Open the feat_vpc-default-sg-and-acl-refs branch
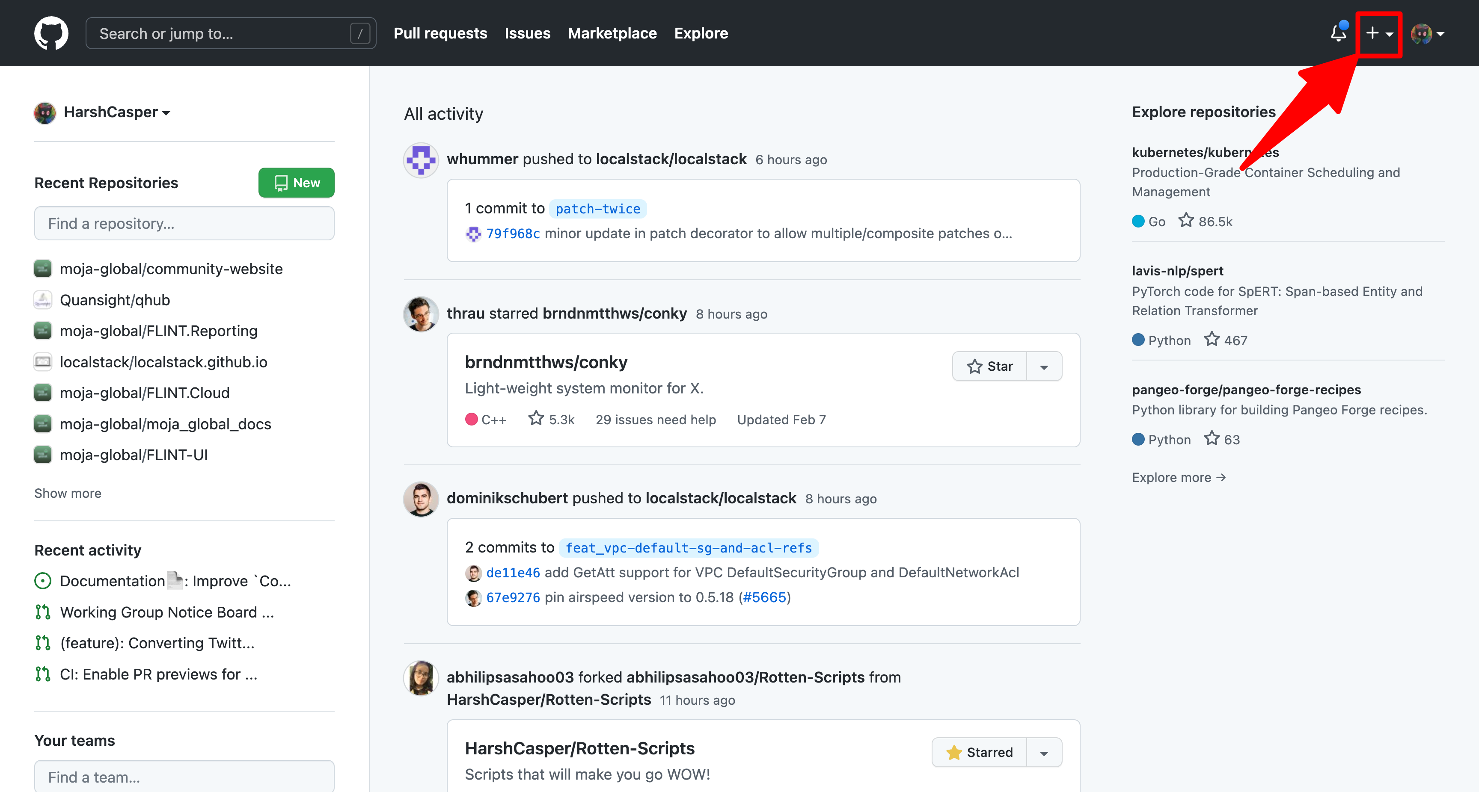Image resolution: width=1479 pixels, height=792 pixels. pyautogui.click(x=689, y=548)
